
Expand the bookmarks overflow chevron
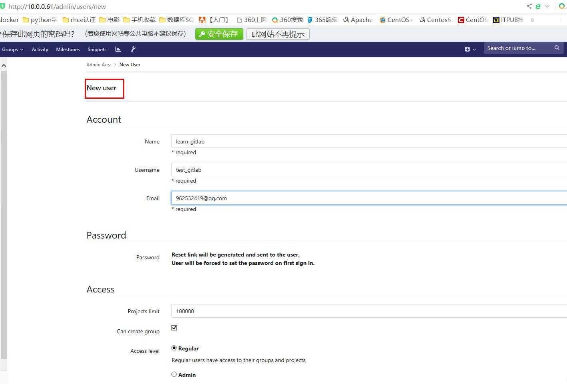point(532,20)
